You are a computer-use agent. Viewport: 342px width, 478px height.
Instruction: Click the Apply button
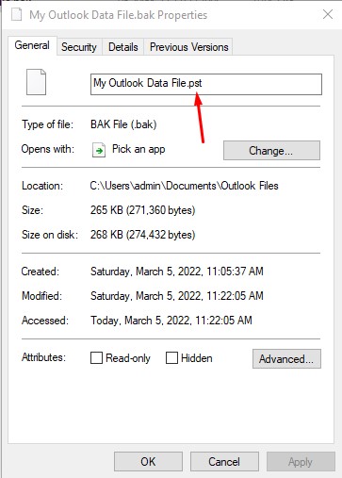(301, 462)
